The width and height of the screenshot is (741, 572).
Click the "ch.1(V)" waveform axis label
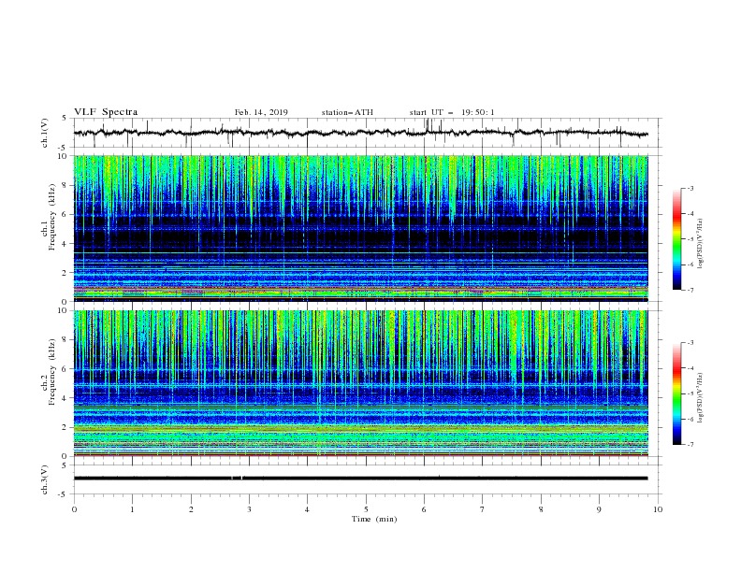click(45, 133)
